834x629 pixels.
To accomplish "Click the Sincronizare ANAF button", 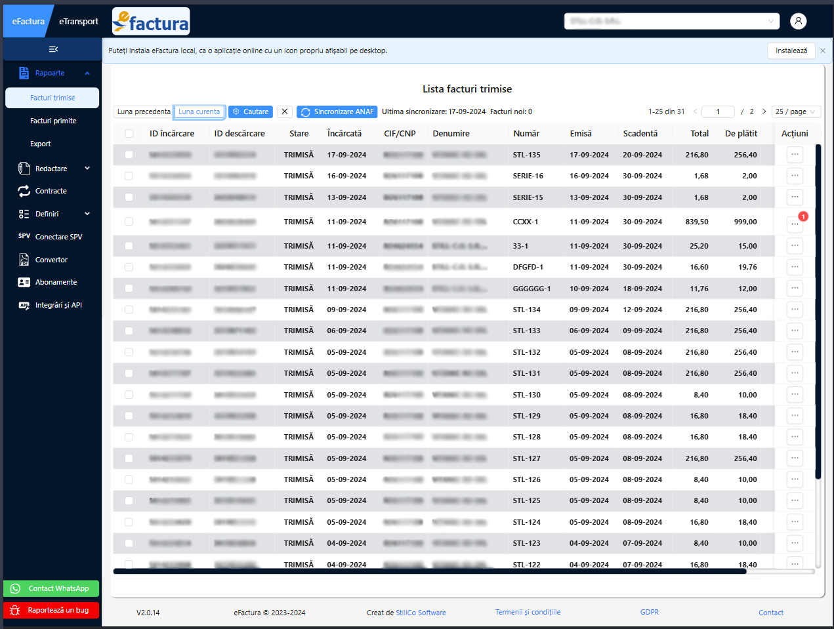I will (337, 112).
